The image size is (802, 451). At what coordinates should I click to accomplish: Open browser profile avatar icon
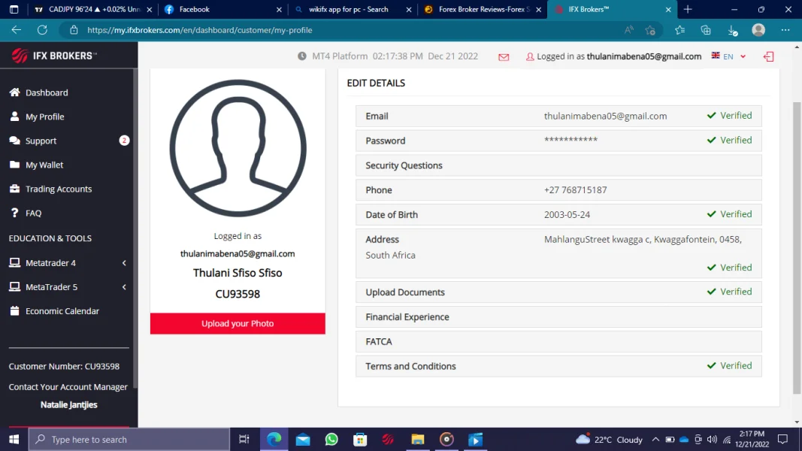pos(758,29)
